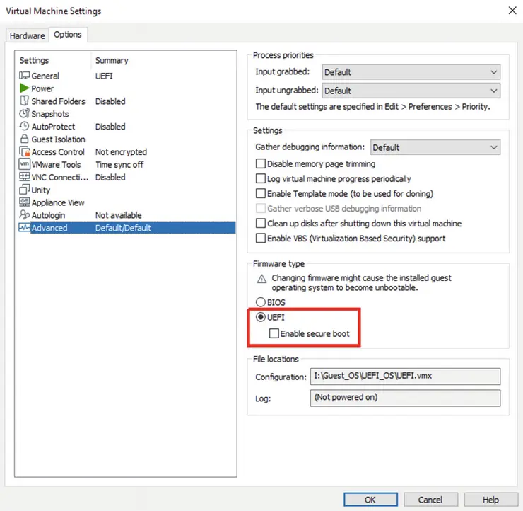Select the green Power icon
The image size is (523, 511).
point(25,88)
